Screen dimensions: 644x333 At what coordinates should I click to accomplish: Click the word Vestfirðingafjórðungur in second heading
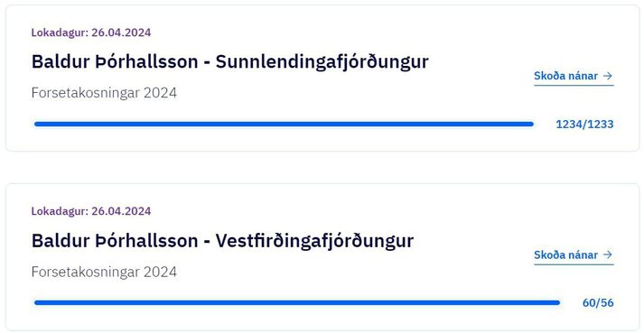[x=314, y=241]
